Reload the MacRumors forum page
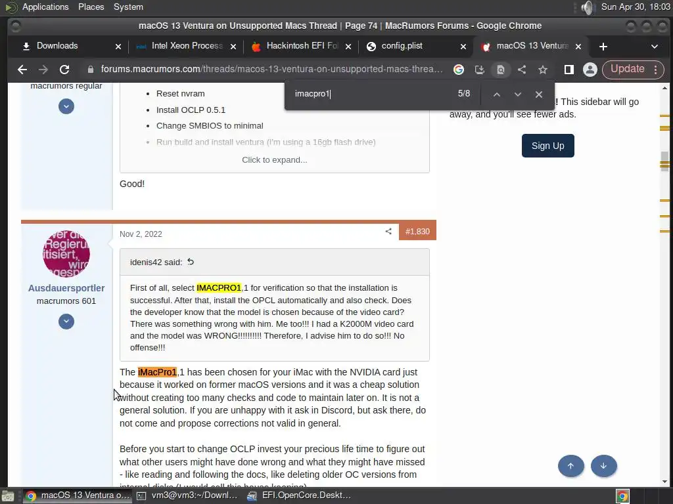This screenshot has height=504, width=673. 64,70
